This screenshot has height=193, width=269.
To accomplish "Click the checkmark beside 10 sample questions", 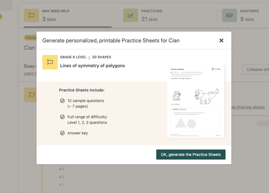I will 62,101.
